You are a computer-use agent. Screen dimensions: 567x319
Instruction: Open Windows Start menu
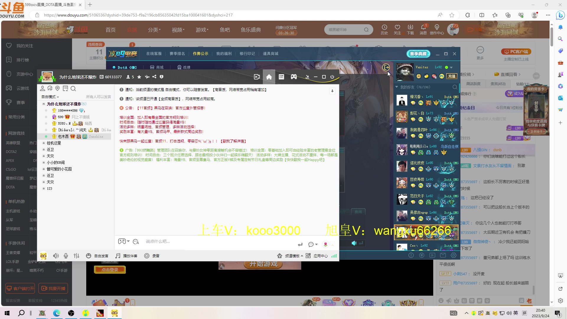click(x=7, y=313)
